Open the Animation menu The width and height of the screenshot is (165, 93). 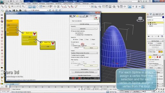pos(42,4)
